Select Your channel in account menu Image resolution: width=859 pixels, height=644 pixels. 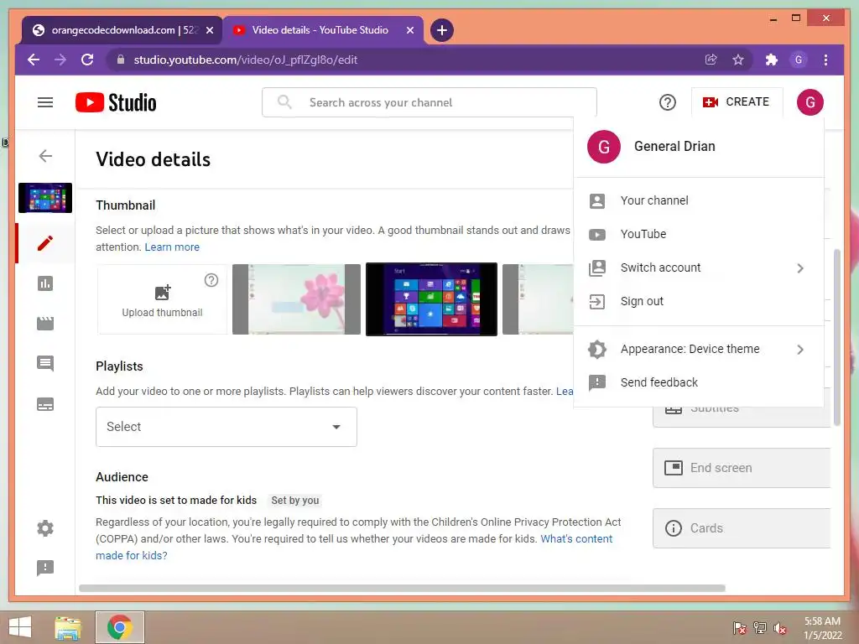coord(699,200)
